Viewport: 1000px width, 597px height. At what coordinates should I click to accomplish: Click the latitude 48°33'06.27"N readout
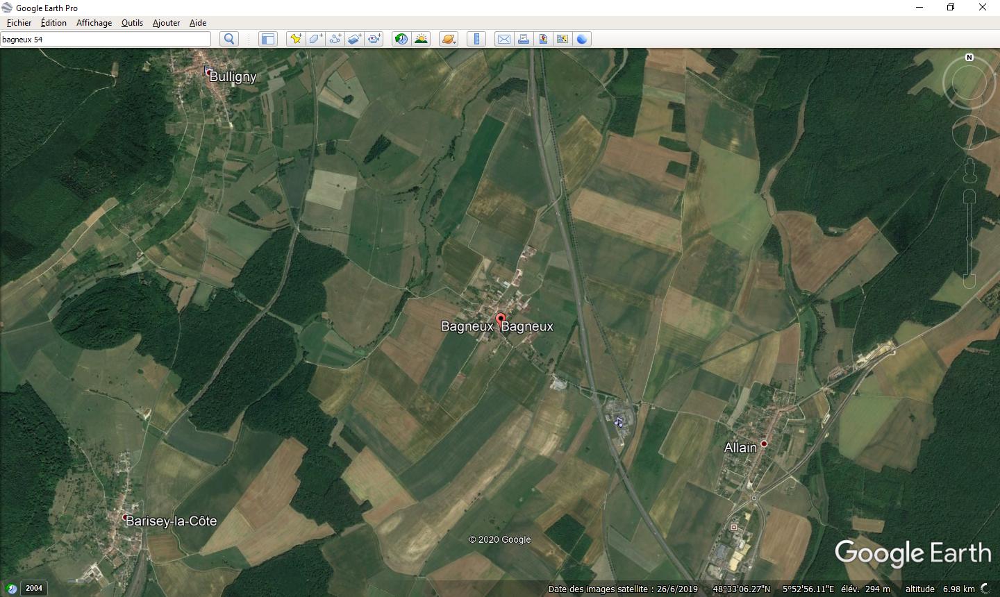742,589
